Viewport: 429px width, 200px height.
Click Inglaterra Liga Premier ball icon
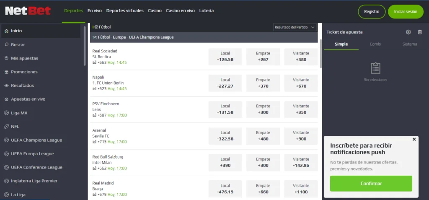click(x=7, y=181)
